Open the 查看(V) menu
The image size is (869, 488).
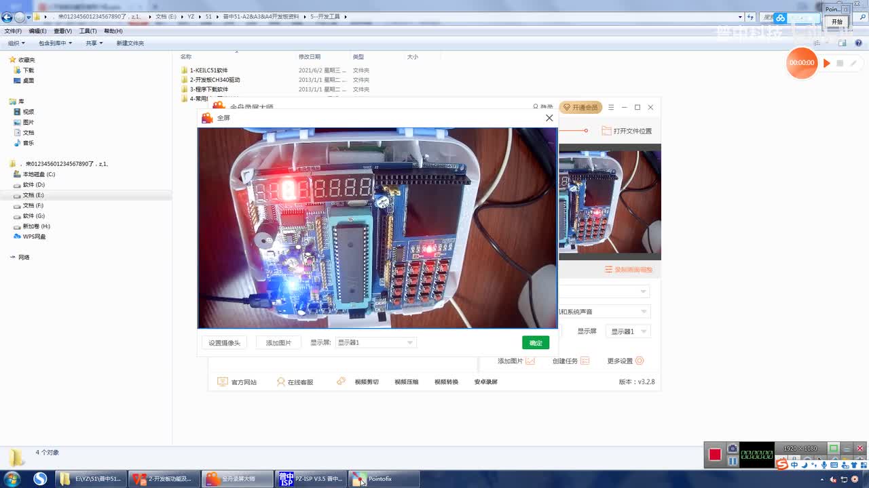(62, 31)
